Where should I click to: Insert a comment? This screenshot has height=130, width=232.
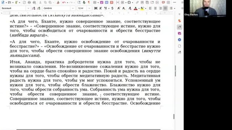coord(163,3)
